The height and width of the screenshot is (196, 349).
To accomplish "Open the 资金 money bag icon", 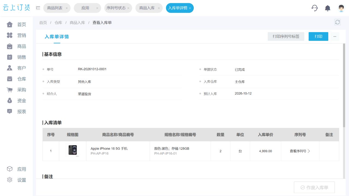I will [x=10, y=101].
